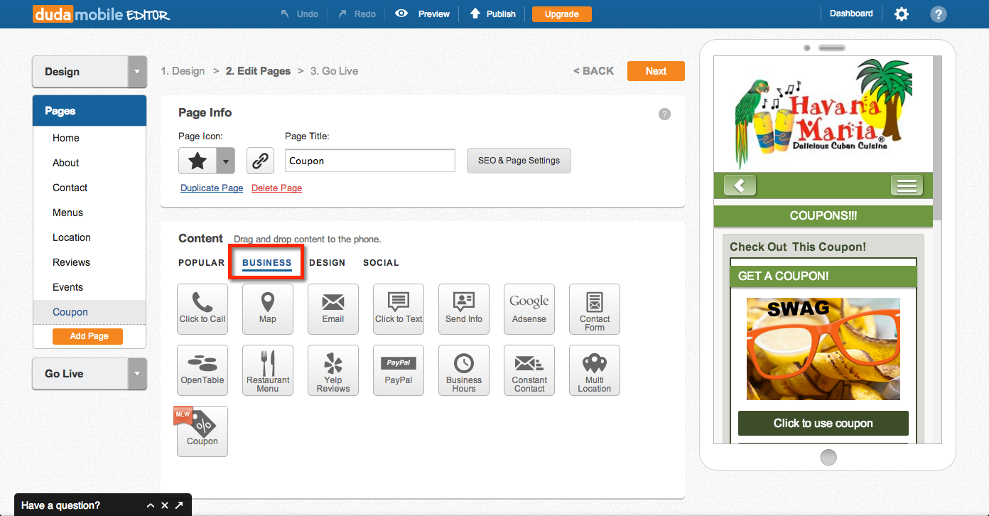Add the Constant Contact widget
This screenshot has height=516, width=989.
(529, 370)
